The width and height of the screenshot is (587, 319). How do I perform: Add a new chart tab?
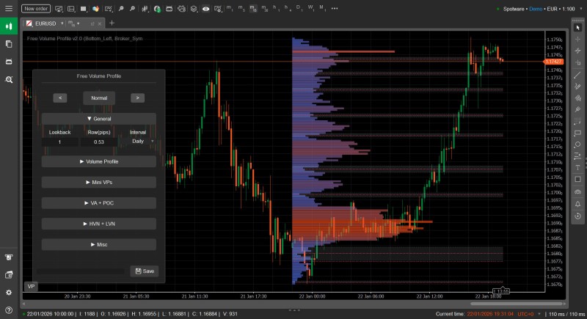pyautogui.click(x=112, y=23)
